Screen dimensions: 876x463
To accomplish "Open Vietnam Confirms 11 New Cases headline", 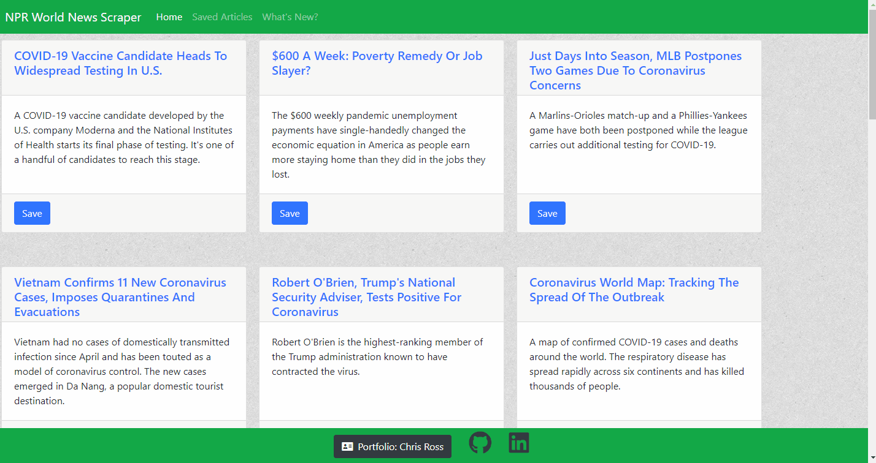I will pyautogui.click(x=120, y=297).
